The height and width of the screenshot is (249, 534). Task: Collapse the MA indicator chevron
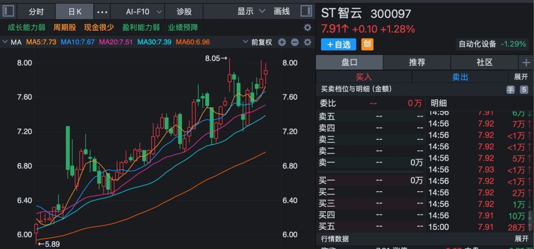click(5, 42)
